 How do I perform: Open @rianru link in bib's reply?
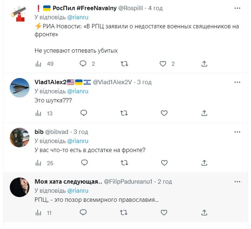coord(78,141)
